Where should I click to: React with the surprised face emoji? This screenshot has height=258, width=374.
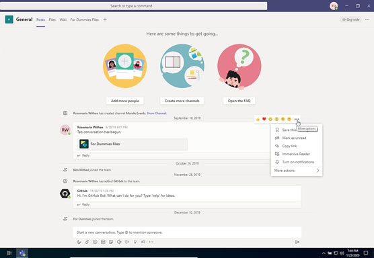pyautogui.click(x=276, y=119)
